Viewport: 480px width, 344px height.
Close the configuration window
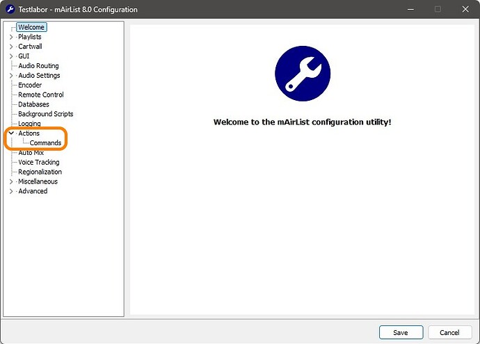465,9
